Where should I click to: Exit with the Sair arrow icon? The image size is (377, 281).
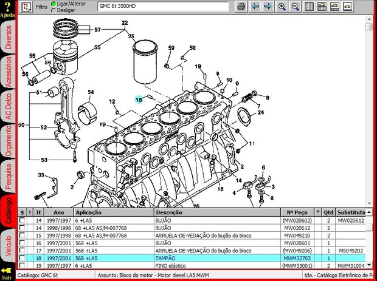7,273
